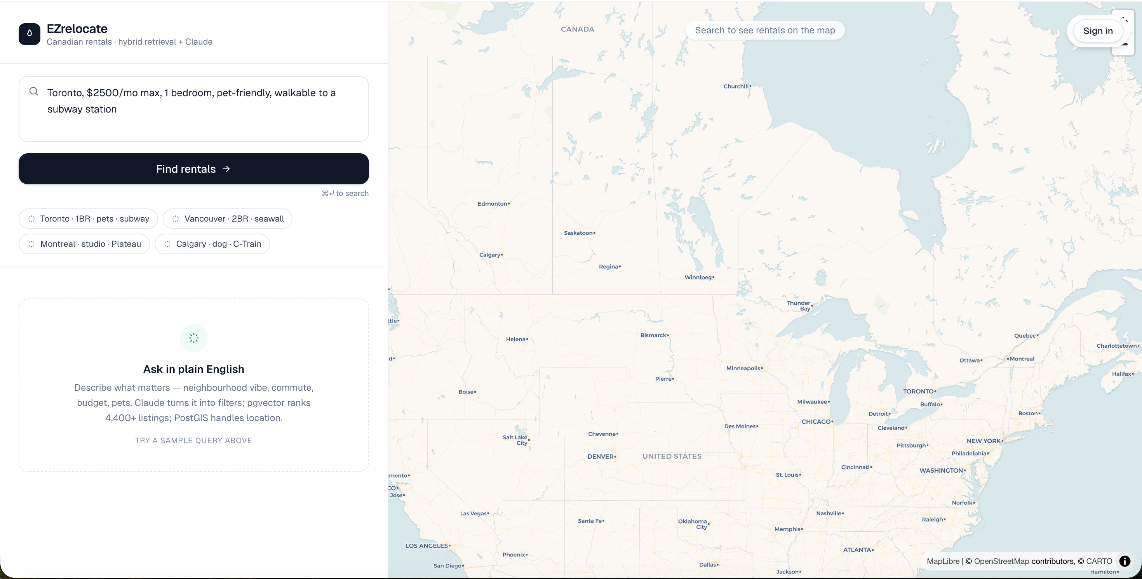Click the Nashville label on the map

pyautogui.click(x=829, y=513)
